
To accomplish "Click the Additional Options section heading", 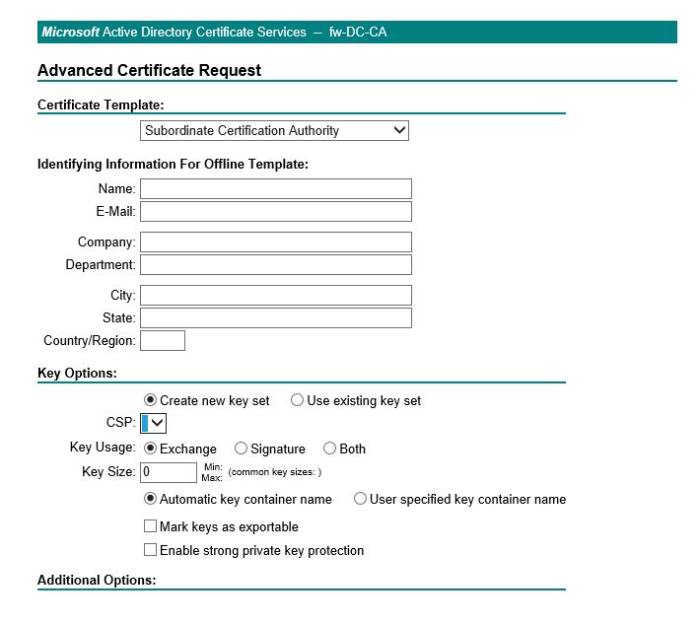I will click(x=97, y=581).
